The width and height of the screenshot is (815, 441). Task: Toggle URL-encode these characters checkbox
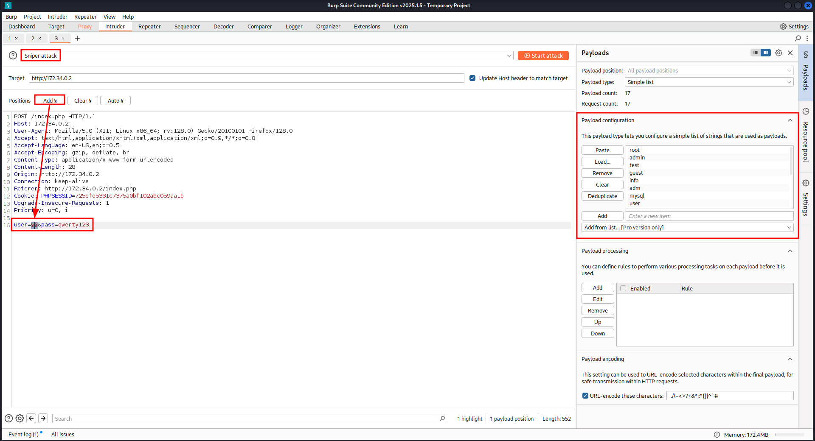click(585, 396)
